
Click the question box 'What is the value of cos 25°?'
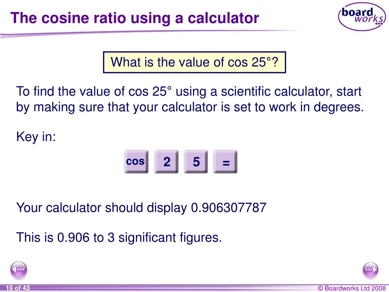click(x=194, y=62)
